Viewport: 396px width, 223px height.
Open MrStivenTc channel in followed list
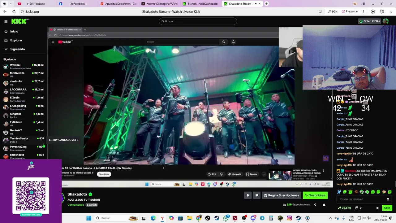(24, 75)
